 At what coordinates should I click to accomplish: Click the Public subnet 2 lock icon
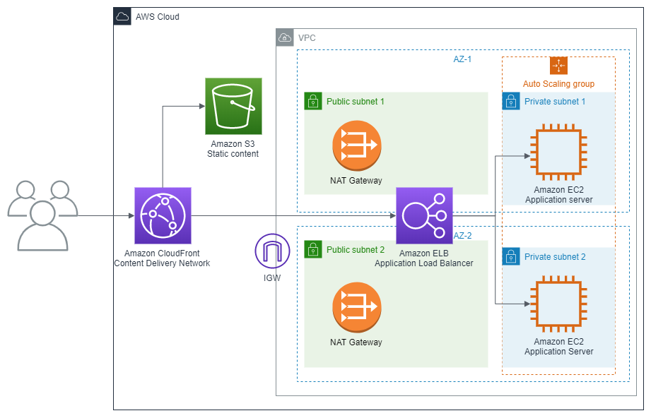coord(313,250)
